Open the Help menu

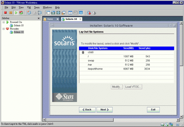(x=57, y=7)
